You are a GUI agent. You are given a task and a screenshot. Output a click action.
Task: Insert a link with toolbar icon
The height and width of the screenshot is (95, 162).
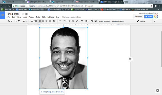pos(32,21)
